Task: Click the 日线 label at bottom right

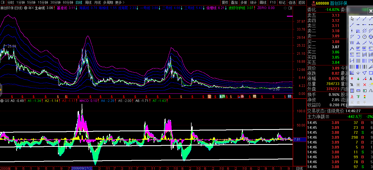Action: (299, 168)
